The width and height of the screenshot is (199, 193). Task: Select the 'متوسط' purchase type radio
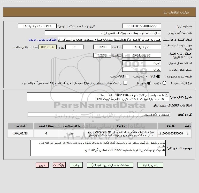[149, 83]
